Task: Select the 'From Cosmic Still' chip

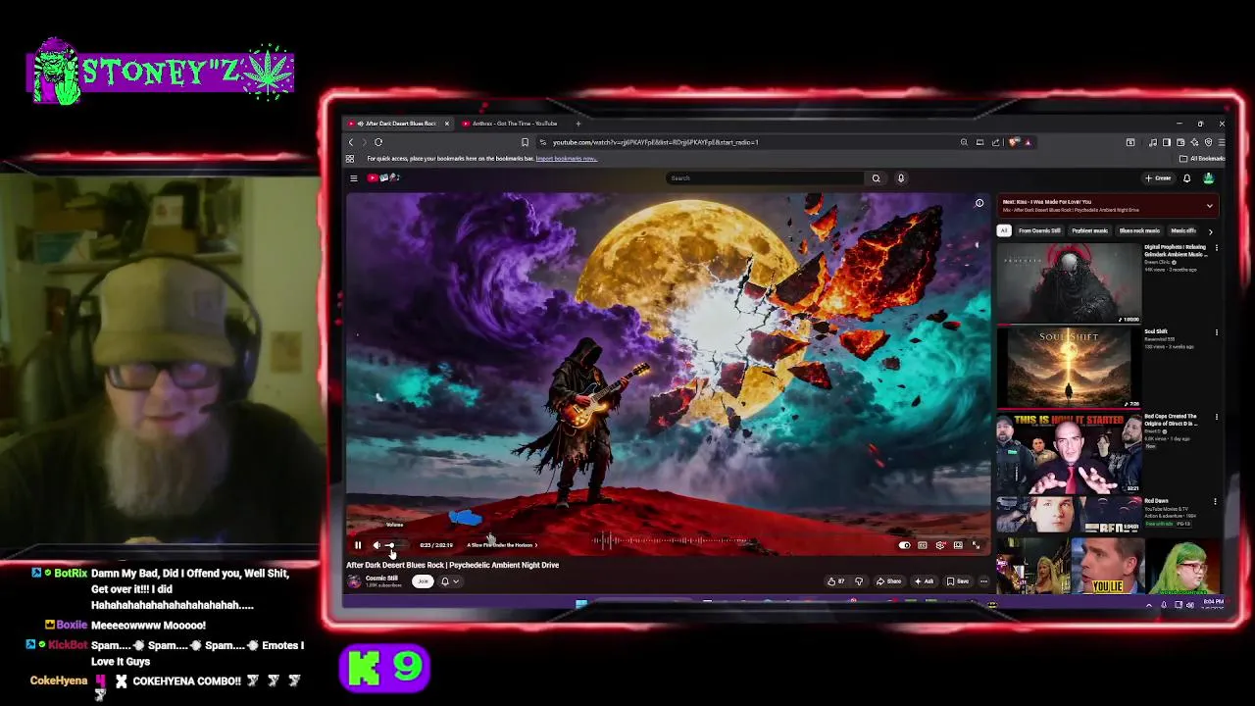Action: [1039, 230]
